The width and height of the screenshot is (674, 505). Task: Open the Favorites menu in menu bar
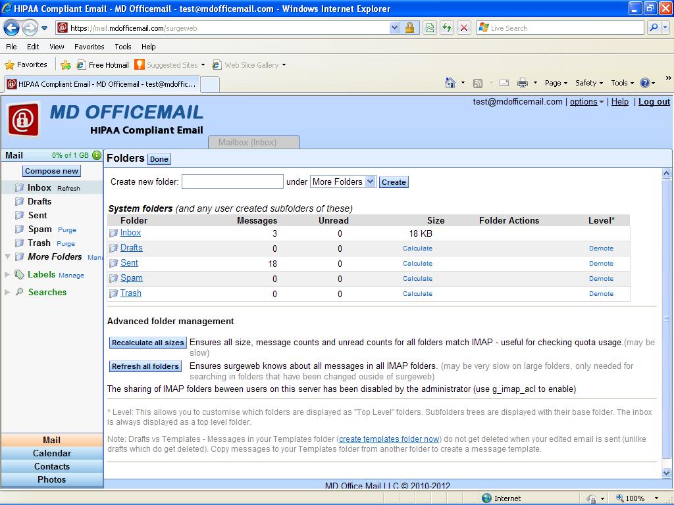pos(89,47)
